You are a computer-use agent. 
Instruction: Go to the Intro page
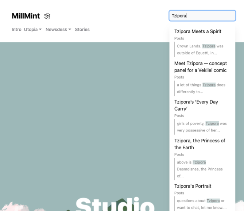tap(16, 30)
